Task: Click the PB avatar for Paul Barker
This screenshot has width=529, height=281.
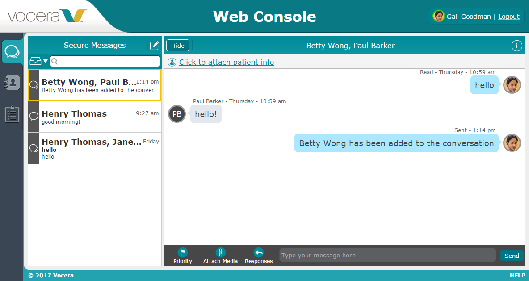Action: [x=177, y=114]
